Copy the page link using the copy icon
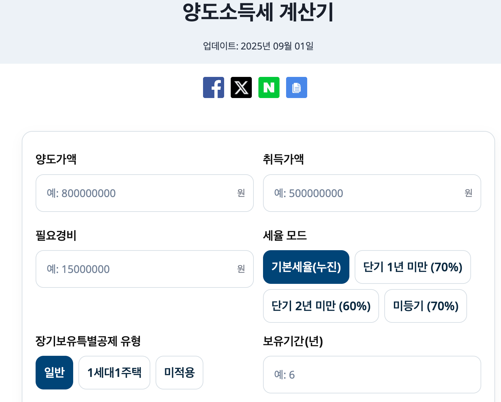Image resolution: width=501 pixels, height=402 pixels. click(296, 87)
